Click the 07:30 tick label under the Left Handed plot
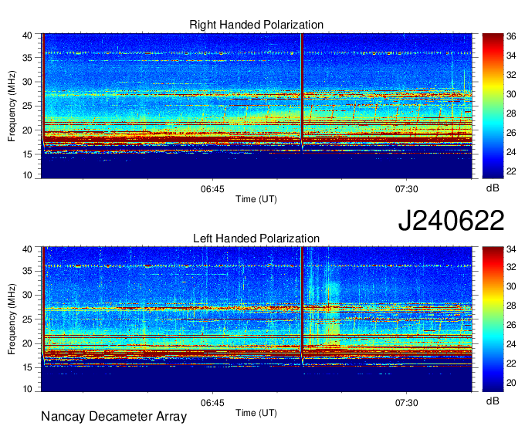This screenshot has width=525, height=426. tap(406, 403)
